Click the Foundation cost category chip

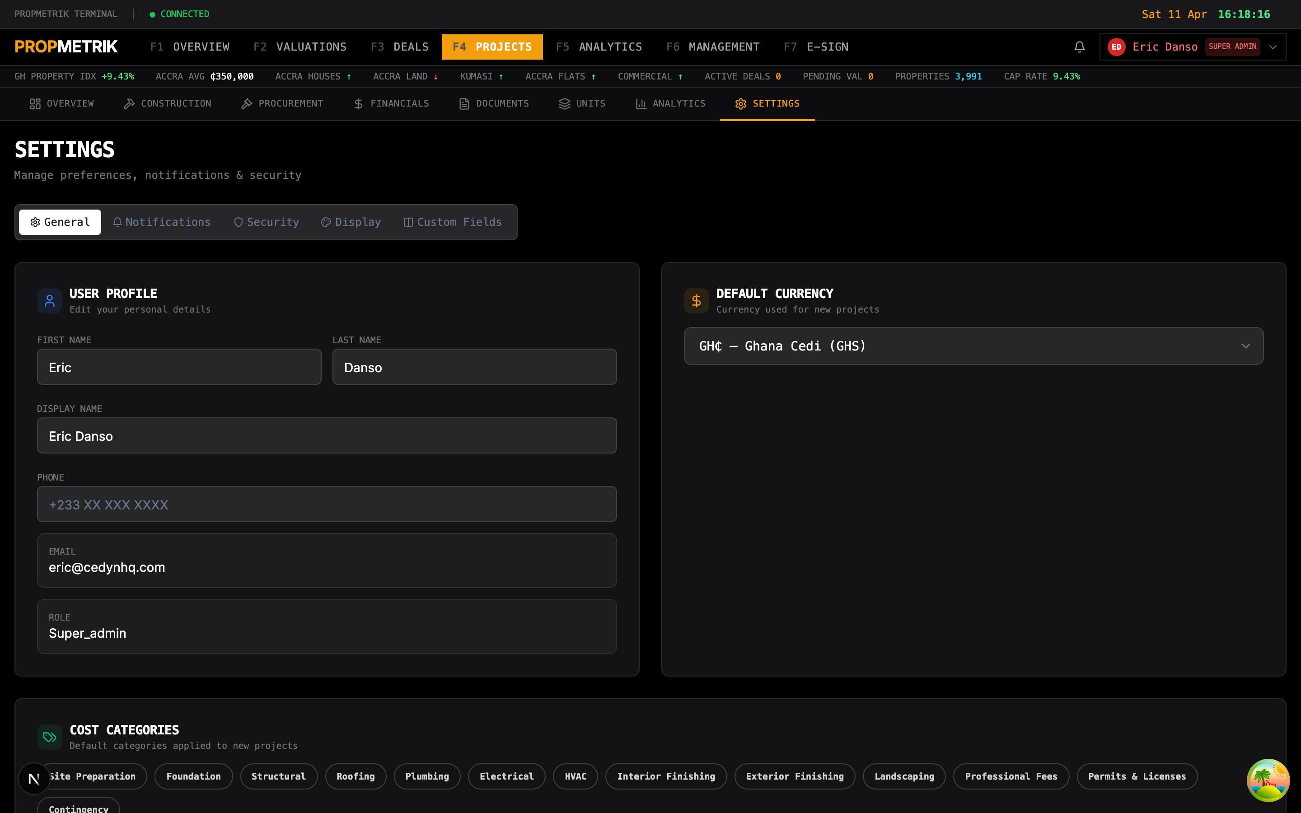(x=193, y=776)
